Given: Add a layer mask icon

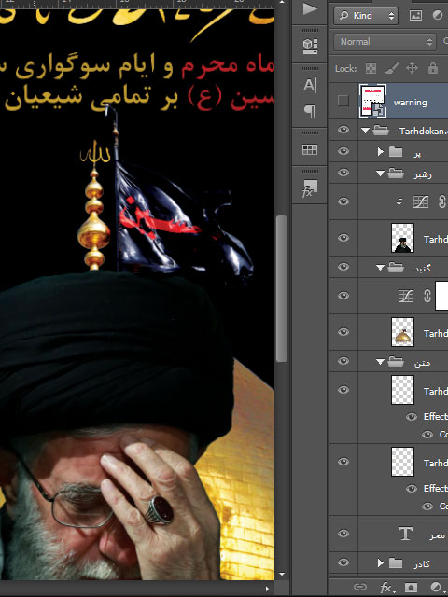Looking at the screenshot, I should [412, 588].
